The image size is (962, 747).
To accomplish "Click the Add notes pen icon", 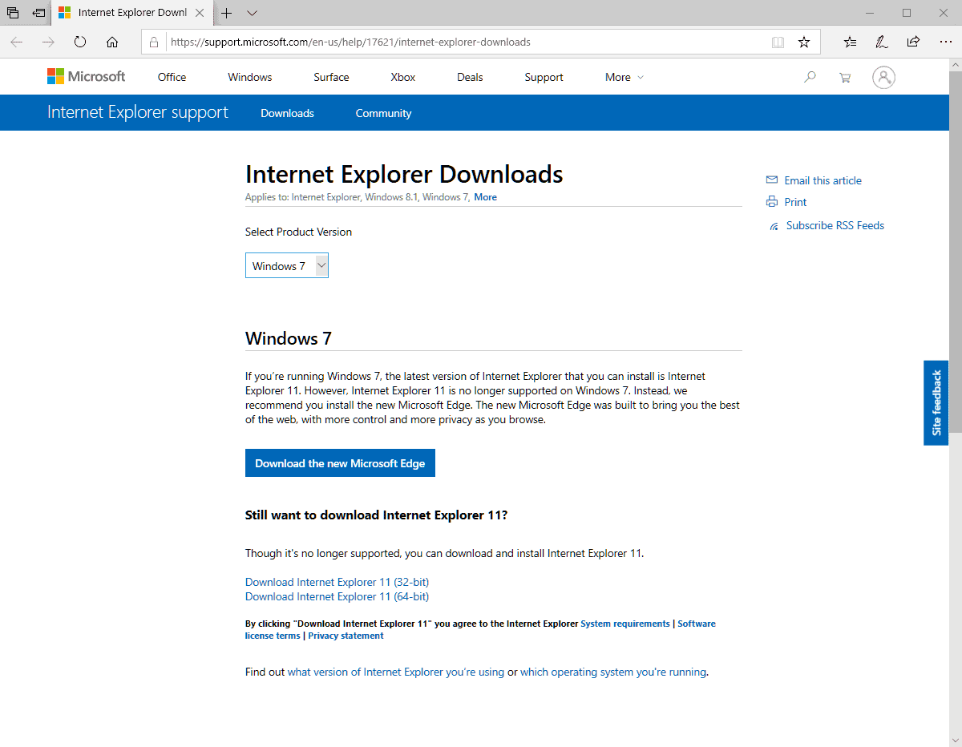I will [x=882, y=42].
